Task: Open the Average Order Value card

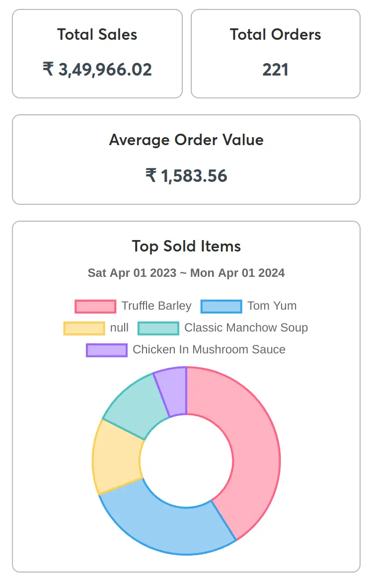Action: pyautogui.click(x=186, y=159)
